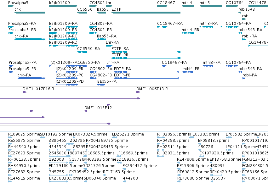
Task: Select EST RE09625.5prime label
Action: point(24,134)
